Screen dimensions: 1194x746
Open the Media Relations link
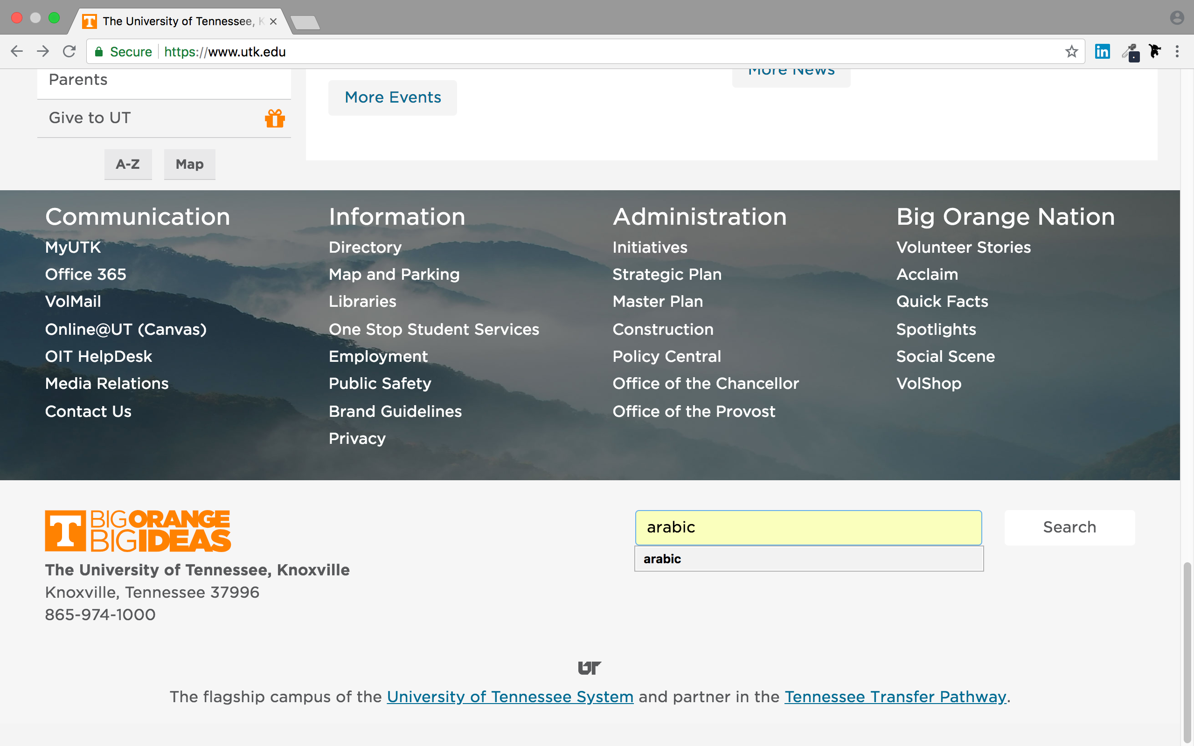tap(107, 383)
